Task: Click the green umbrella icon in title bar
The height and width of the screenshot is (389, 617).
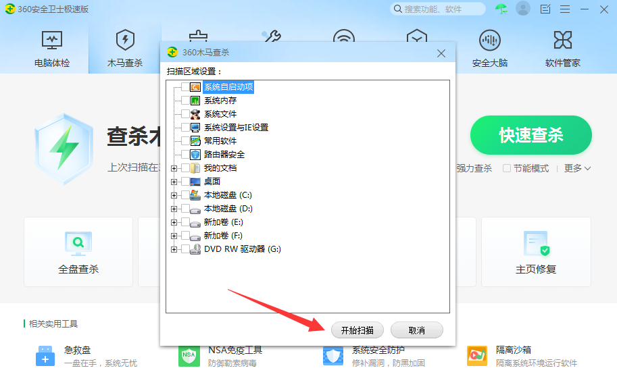Action: pos(501,9)
